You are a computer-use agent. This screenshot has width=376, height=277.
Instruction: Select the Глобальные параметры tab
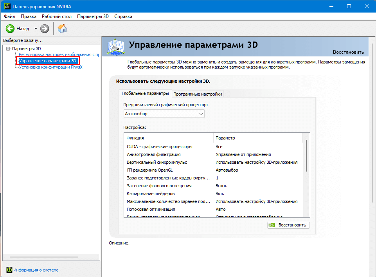point(145,94)
